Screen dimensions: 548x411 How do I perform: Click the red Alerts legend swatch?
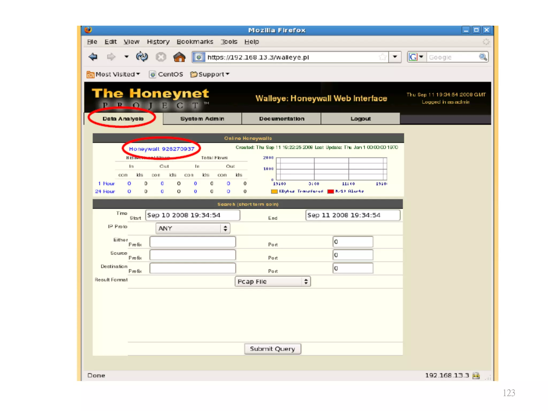[x=330, y=192]
